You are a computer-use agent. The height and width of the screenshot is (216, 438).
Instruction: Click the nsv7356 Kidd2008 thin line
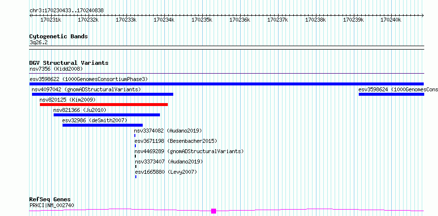pos(226,74)
